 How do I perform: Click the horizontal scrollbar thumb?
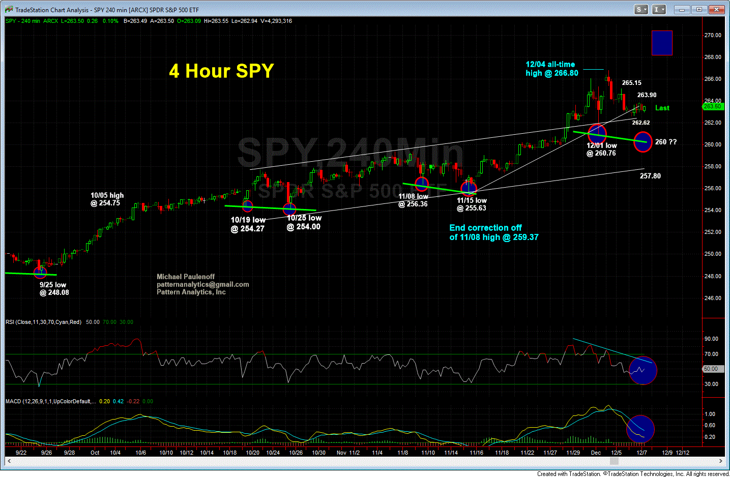(x=615, y=461)
